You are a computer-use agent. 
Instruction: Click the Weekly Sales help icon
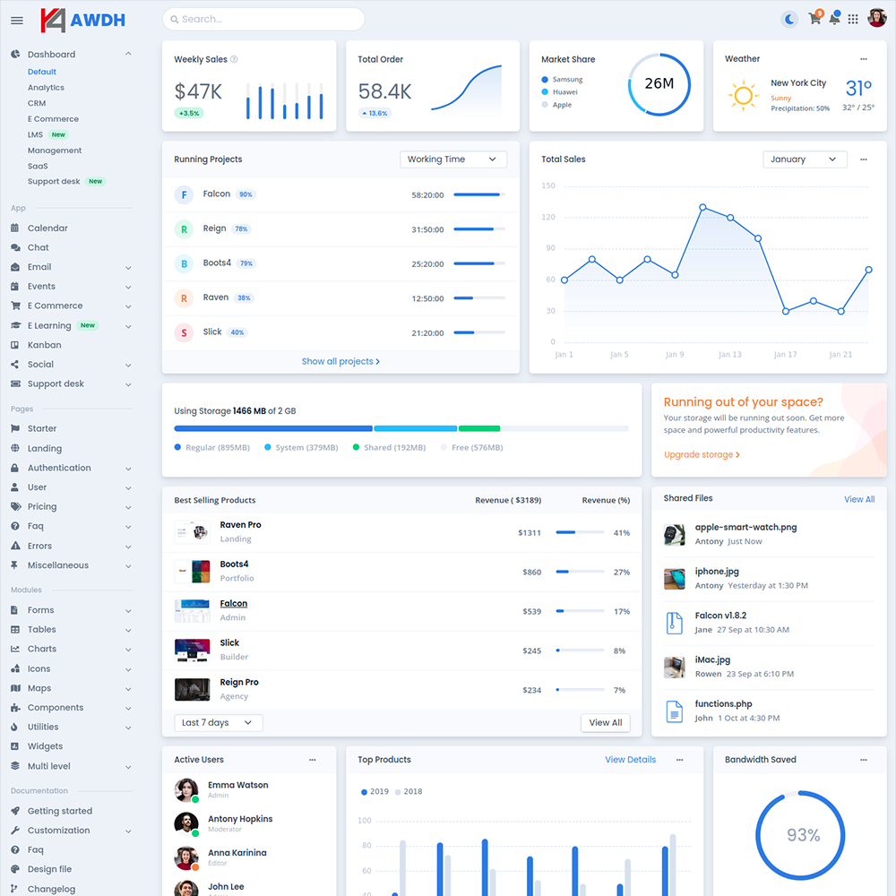234,60
